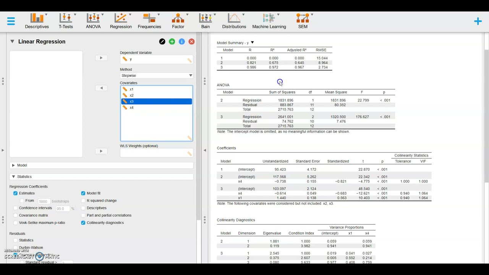Click the ruler icon beside dependent y
This screenshot has width=489, height=275.
(x=125, y=59)
